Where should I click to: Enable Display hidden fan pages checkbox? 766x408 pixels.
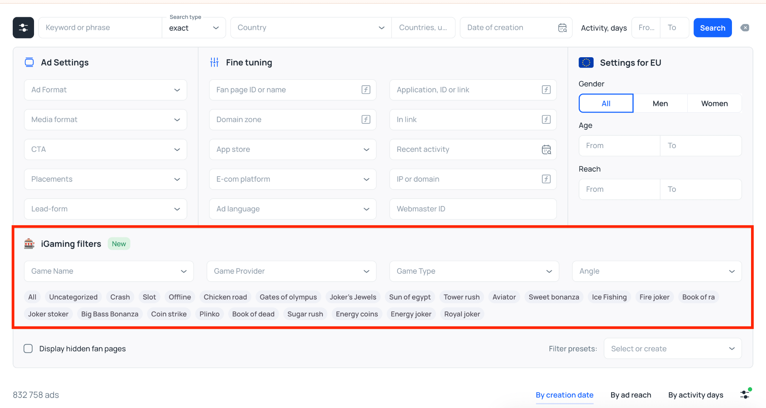28,349
